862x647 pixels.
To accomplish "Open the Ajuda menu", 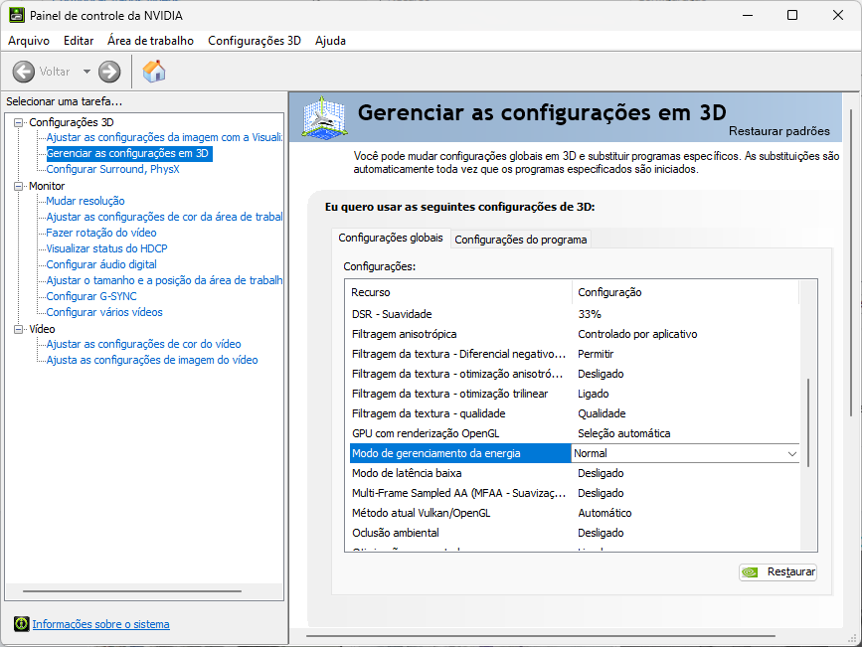I will coord(330,41).
